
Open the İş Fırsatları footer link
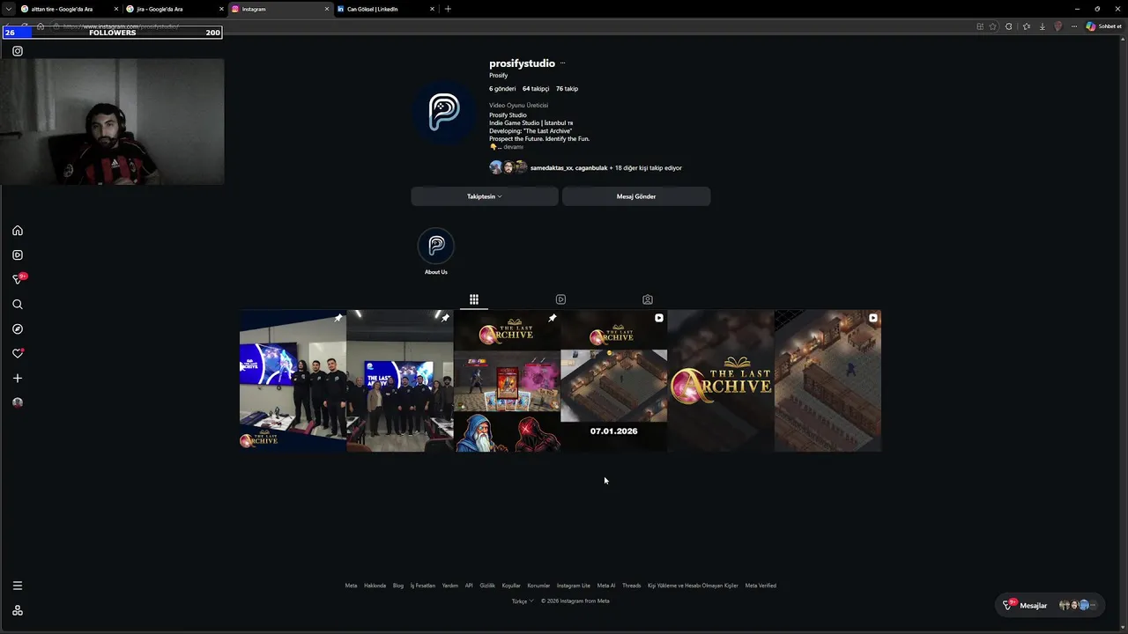click(x=423, y=586)
